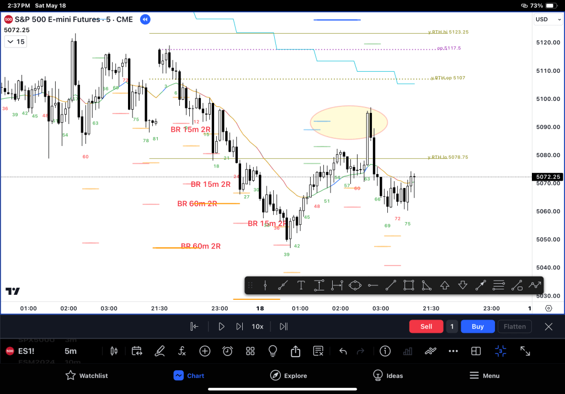Share chart via the share icon
Viewport: 565px width, 394px height.
[x=295, y=351]
